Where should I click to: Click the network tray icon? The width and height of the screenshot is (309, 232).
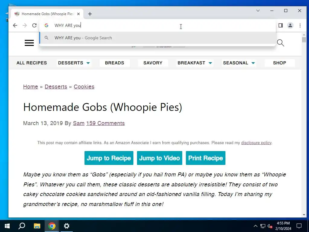point(263,226)
